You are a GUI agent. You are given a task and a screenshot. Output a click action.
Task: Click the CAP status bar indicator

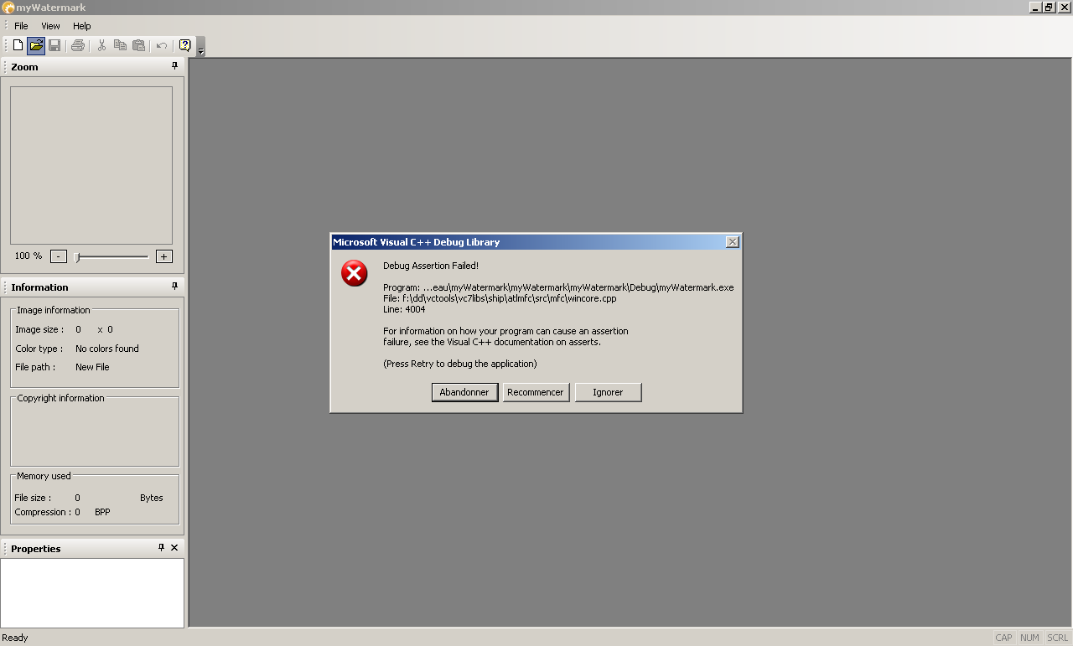click(1003, 638)
